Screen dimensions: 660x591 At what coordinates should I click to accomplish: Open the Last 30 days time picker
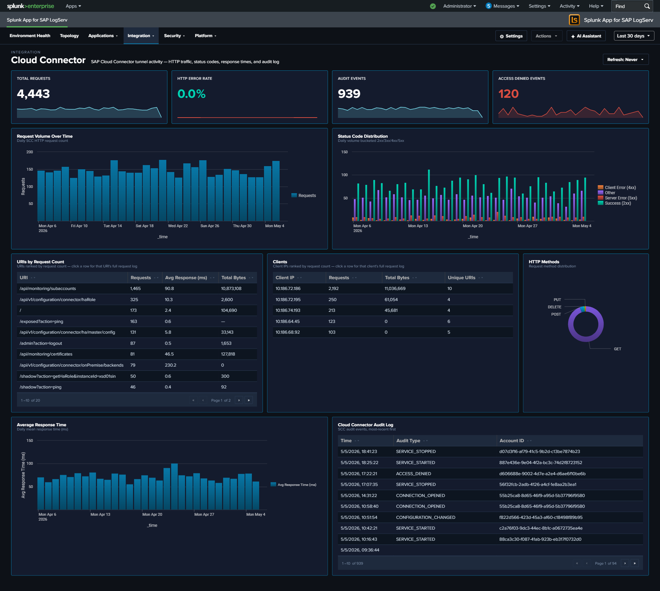(x=634, y=36)
